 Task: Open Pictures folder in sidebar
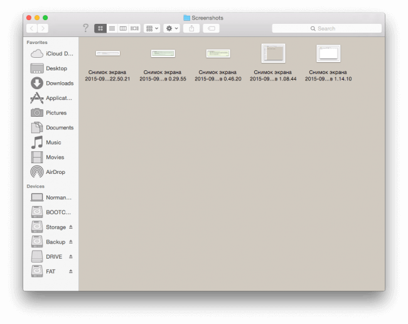click(x=51, y=113)
